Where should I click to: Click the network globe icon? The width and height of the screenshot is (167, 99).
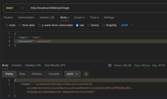pyautogui.click(x=110, y=65)
